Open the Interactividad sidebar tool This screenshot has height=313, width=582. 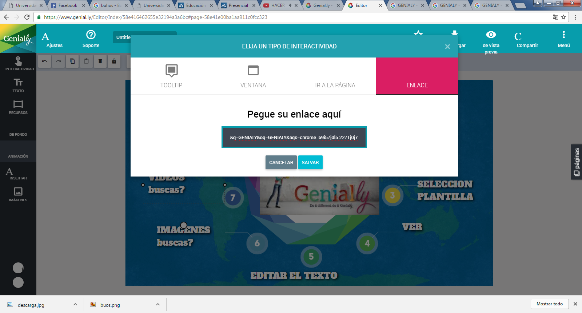pos(18,64)
